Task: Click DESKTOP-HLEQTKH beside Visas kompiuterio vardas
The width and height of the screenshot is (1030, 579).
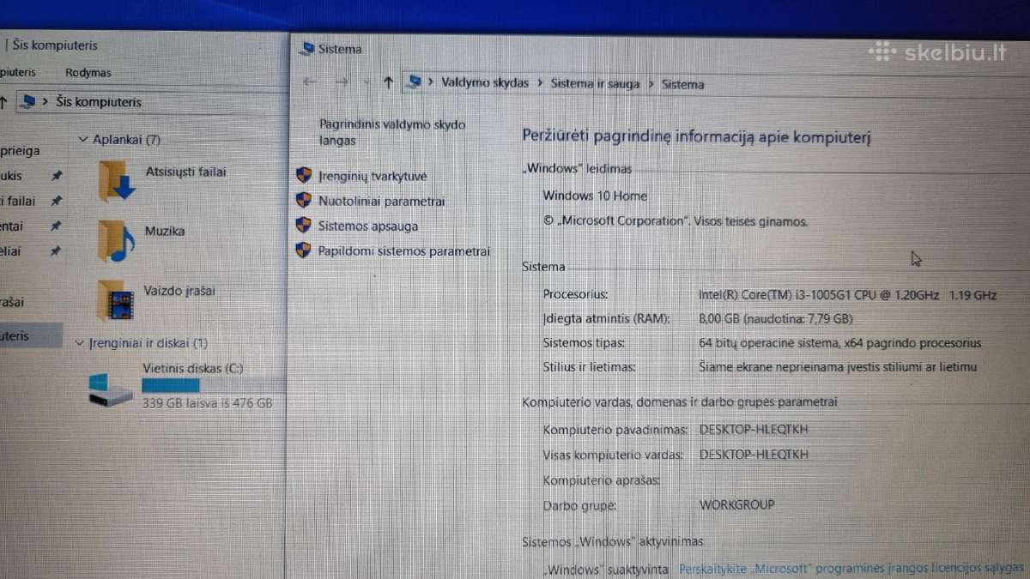Action: tap(754, 455)
